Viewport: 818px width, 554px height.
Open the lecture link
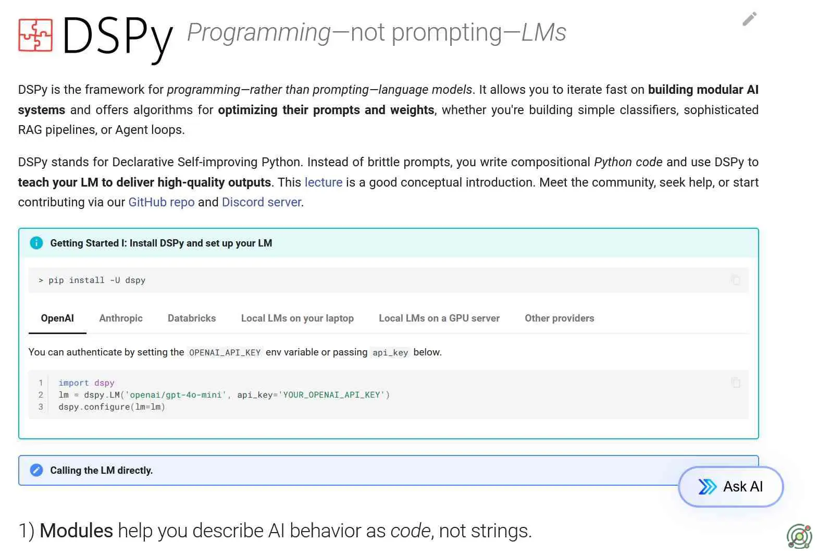324,182
